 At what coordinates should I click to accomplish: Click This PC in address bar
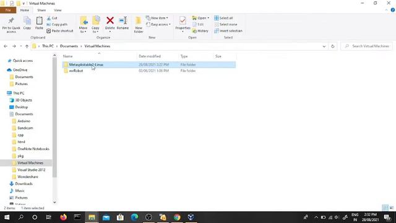tap(48, 46)
